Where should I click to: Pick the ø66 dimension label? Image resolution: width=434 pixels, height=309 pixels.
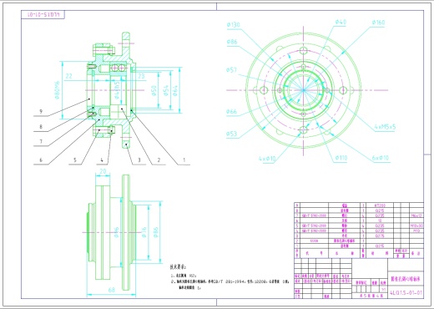(231, 112)
